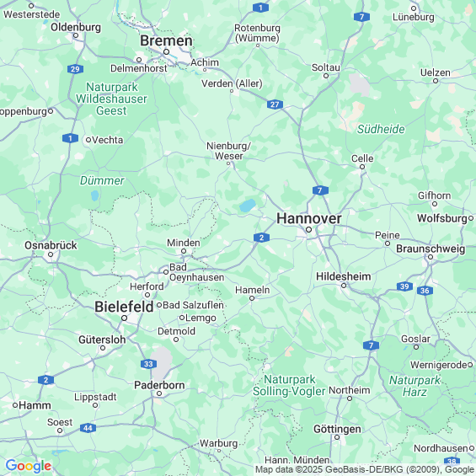Click the A44 highway shield near Soest
Screen dimensions: 476x476
[x=88, y=428]
